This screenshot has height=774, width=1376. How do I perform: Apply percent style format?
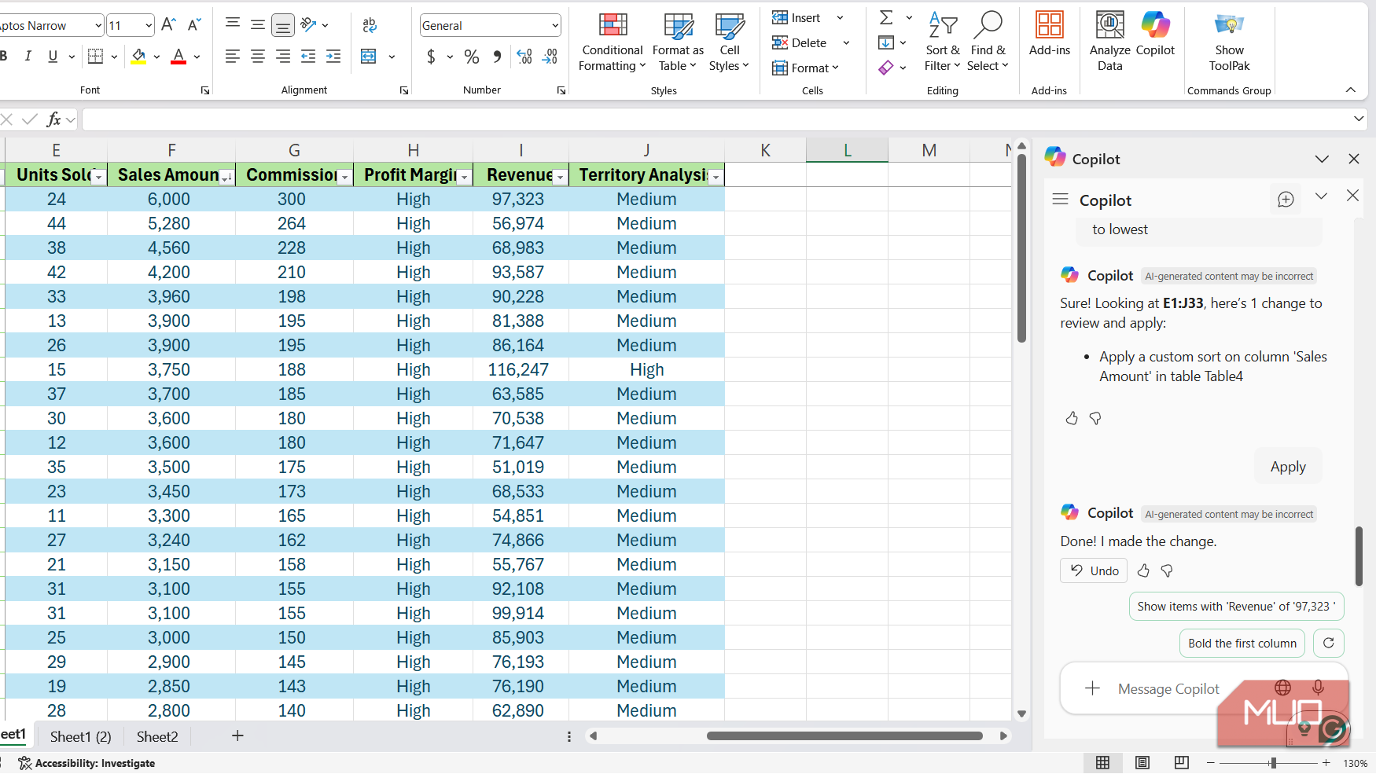click(x=472, y=57)
